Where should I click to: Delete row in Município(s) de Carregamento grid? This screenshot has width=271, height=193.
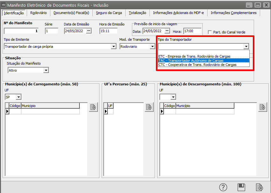[93, 107]
